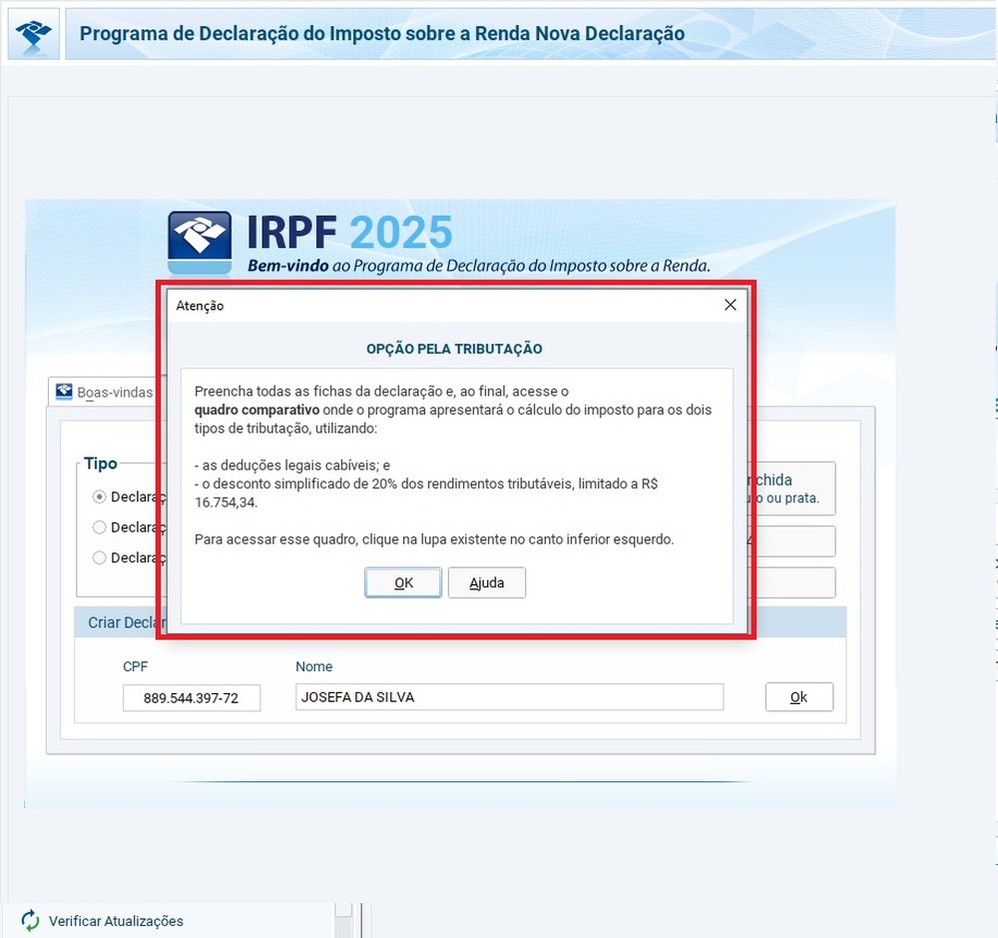Click the OPÇÃO PELA TRIBUTAÇÃO dialog title

tap(453, 349)
